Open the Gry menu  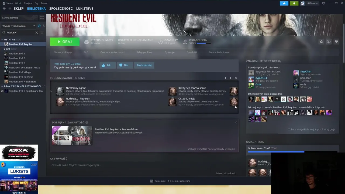tap(37, 3)
